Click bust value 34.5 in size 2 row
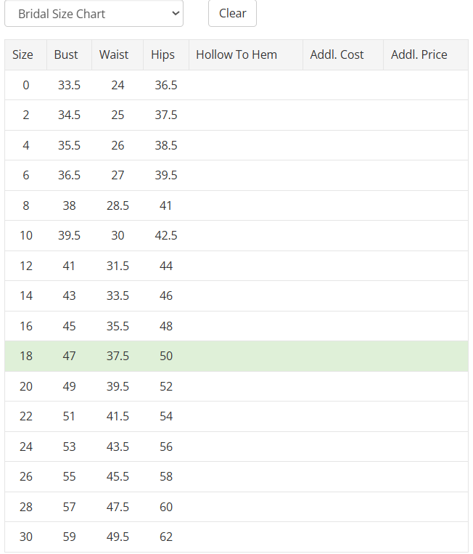Screen dimensions: 473x554 click(x=69, y=115)
